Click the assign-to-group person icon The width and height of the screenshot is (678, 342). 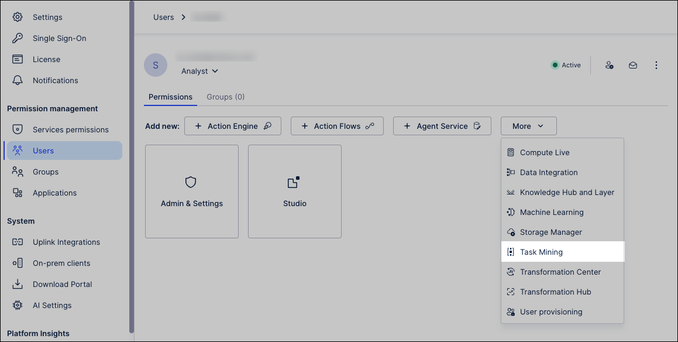(609, 65)
